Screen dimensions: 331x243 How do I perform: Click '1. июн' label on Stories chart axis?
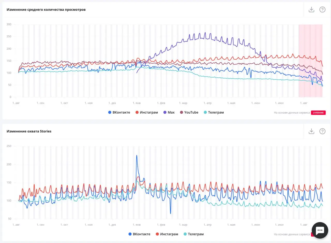pyautogui.click(x=255, y=225)
